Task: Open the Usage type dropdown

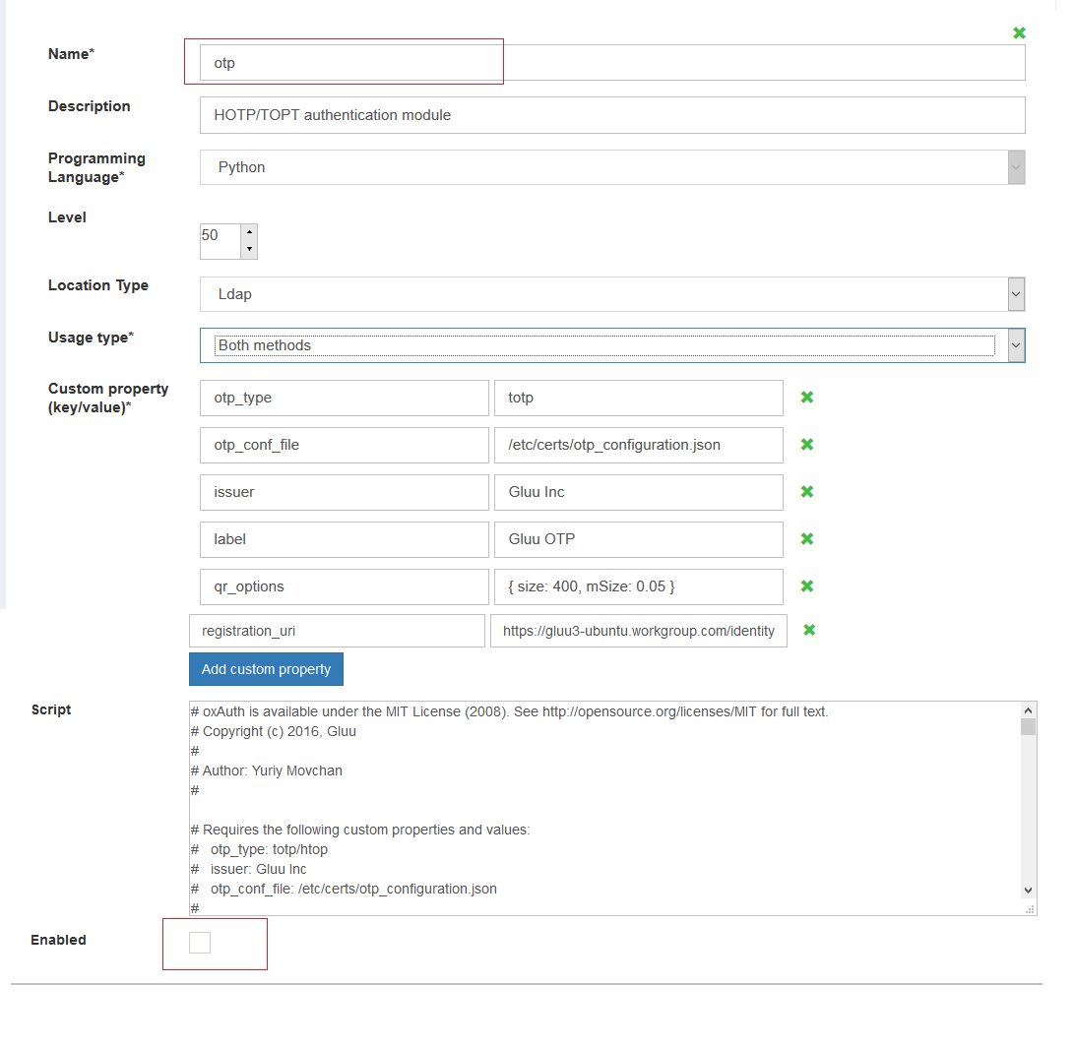Action: click(x=611, y=345)
